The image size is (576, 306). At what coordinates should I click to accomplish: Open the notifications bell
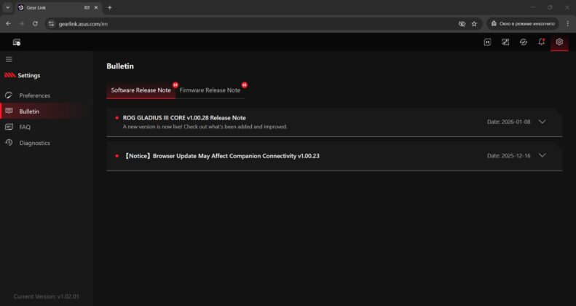click(542, 42)
